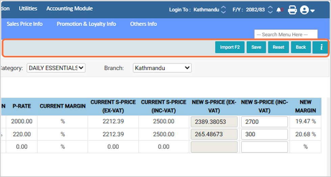Open the Accounting Module menu
Screen dimensions: 331x177
[69, 8]
